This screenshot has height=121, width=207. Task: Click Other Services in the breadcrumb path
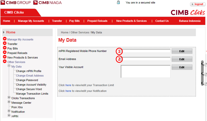pos(80,32)
